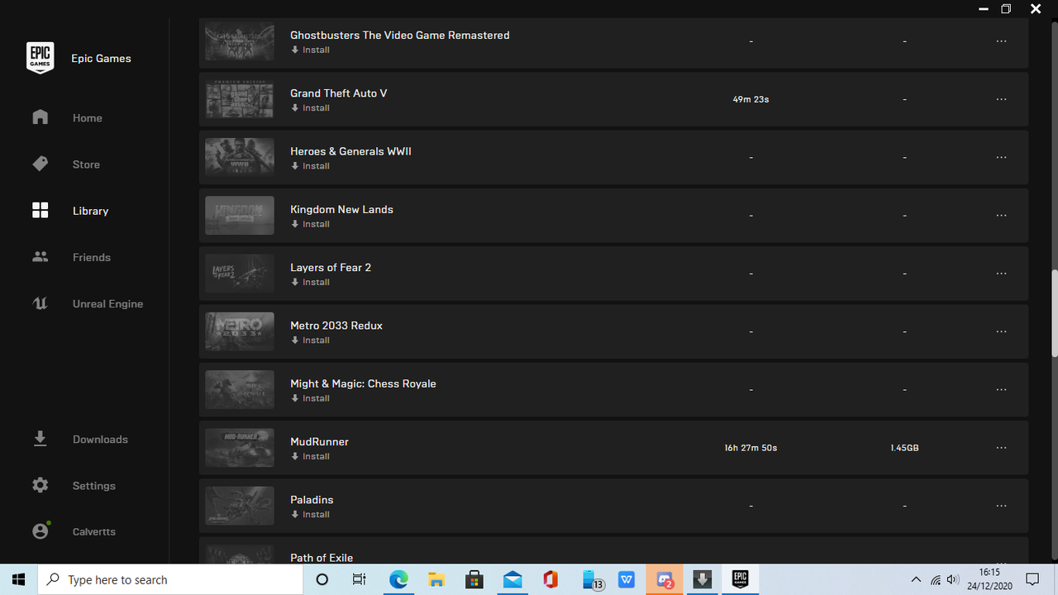Install Paladins from its library row

tap(310, 514)
